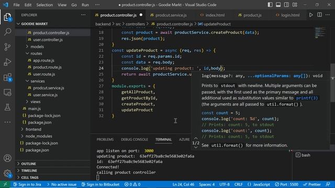Click No active issue status item
335x188 pixels.
point(62,184)
